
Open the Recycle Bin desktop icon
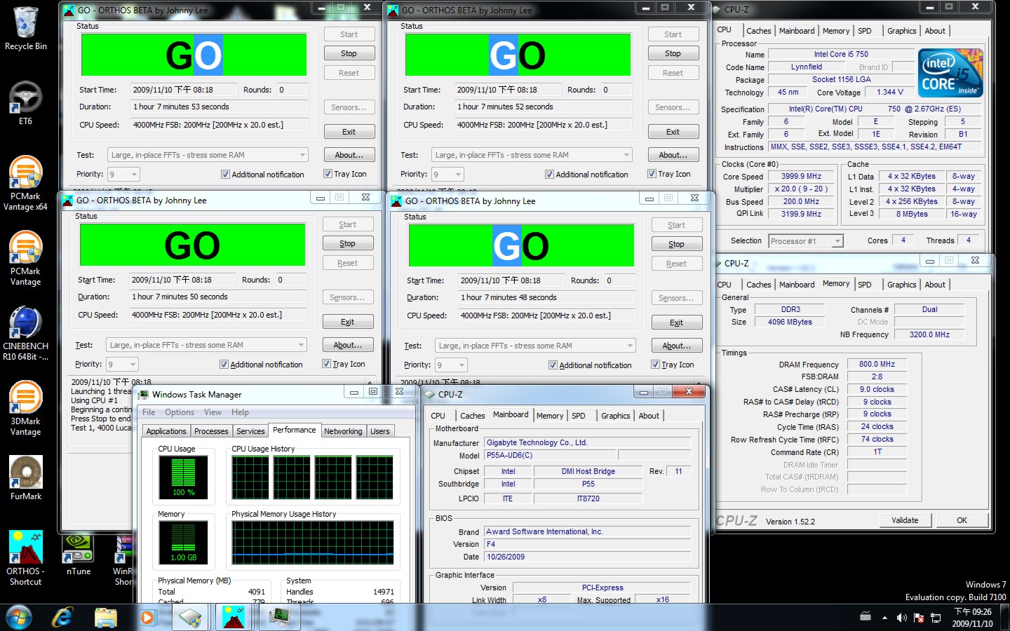26,28
